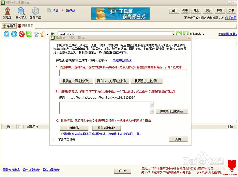Click the yellow favorites star icon
This screenshot has width=238, height=177.
click(x=43, y=34)
